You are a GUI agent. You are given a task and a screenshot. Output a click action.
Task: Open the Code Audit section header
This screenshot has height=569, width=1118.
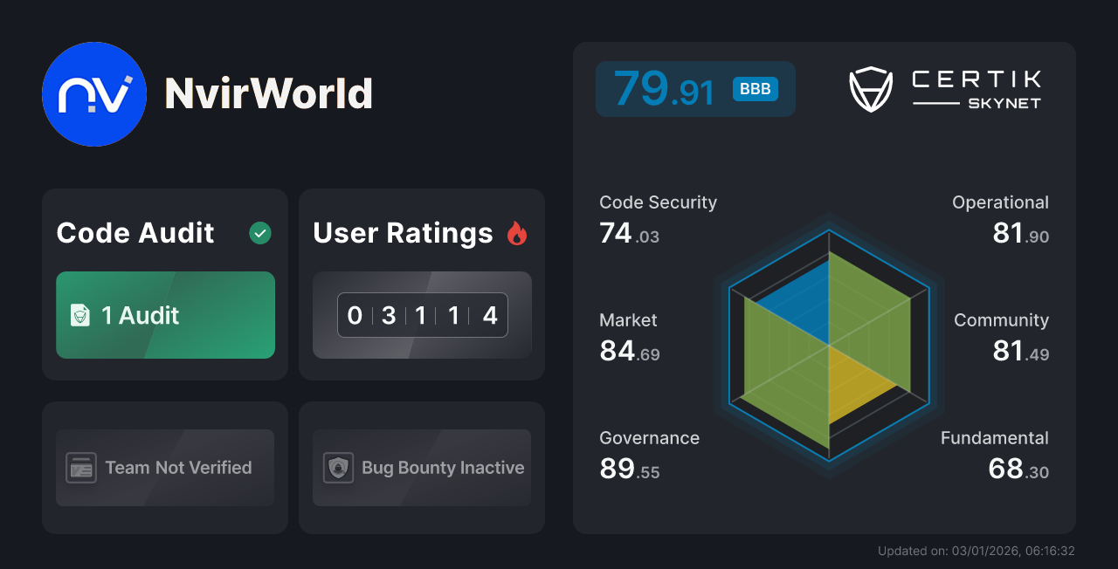(135, 233)
